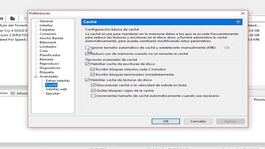
Task: Select Remoto in the tree
Action: 46,59
